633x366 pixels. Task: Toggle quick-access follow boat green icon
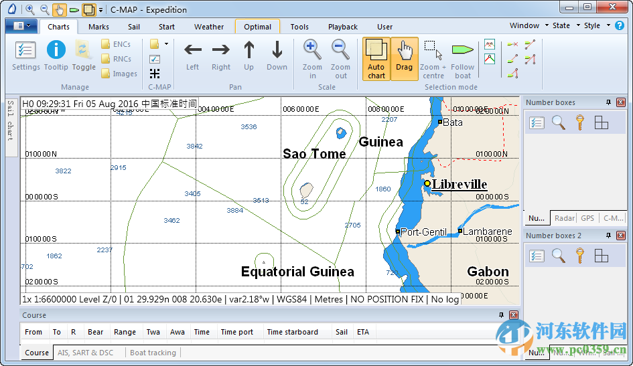coord(74,9)
